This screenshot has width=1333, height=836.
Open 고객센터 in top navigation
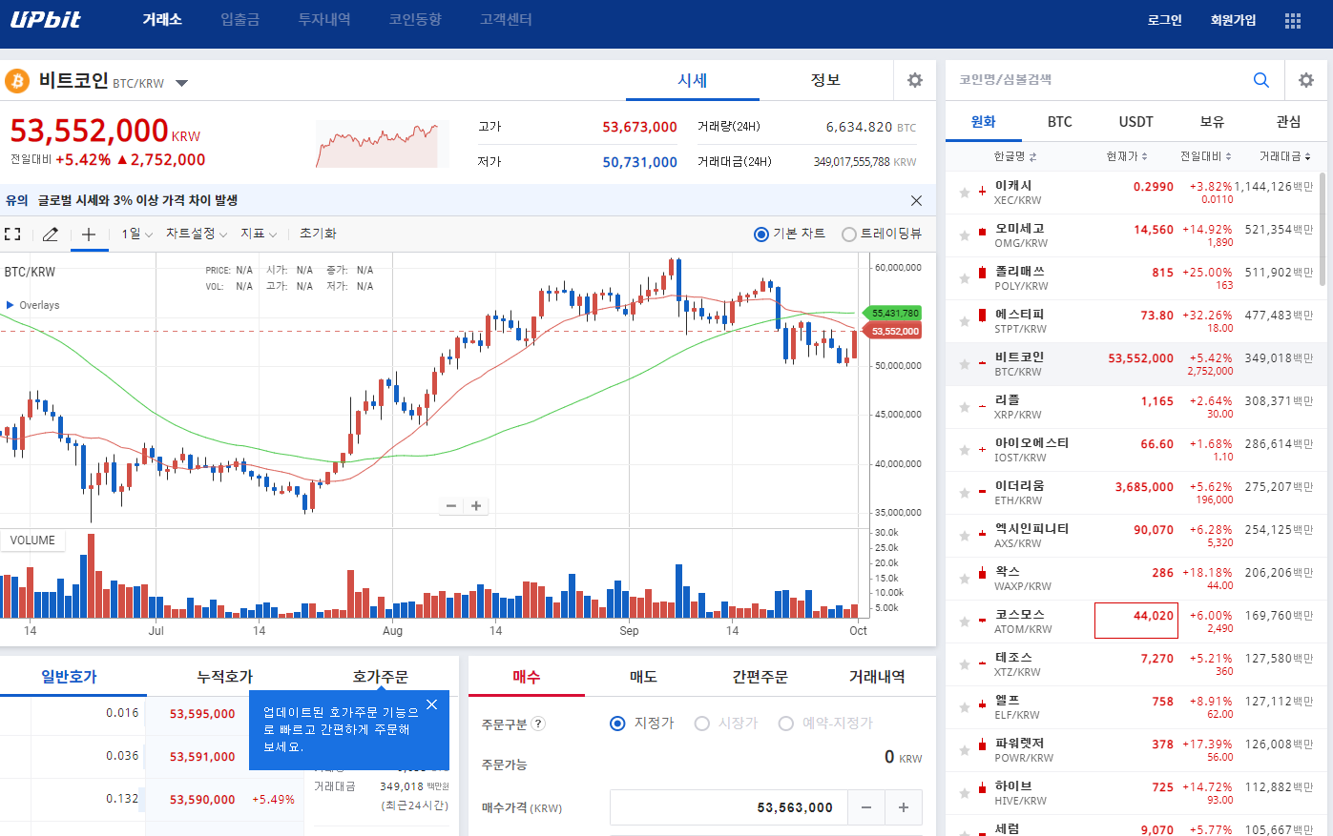tap(506, 19)
